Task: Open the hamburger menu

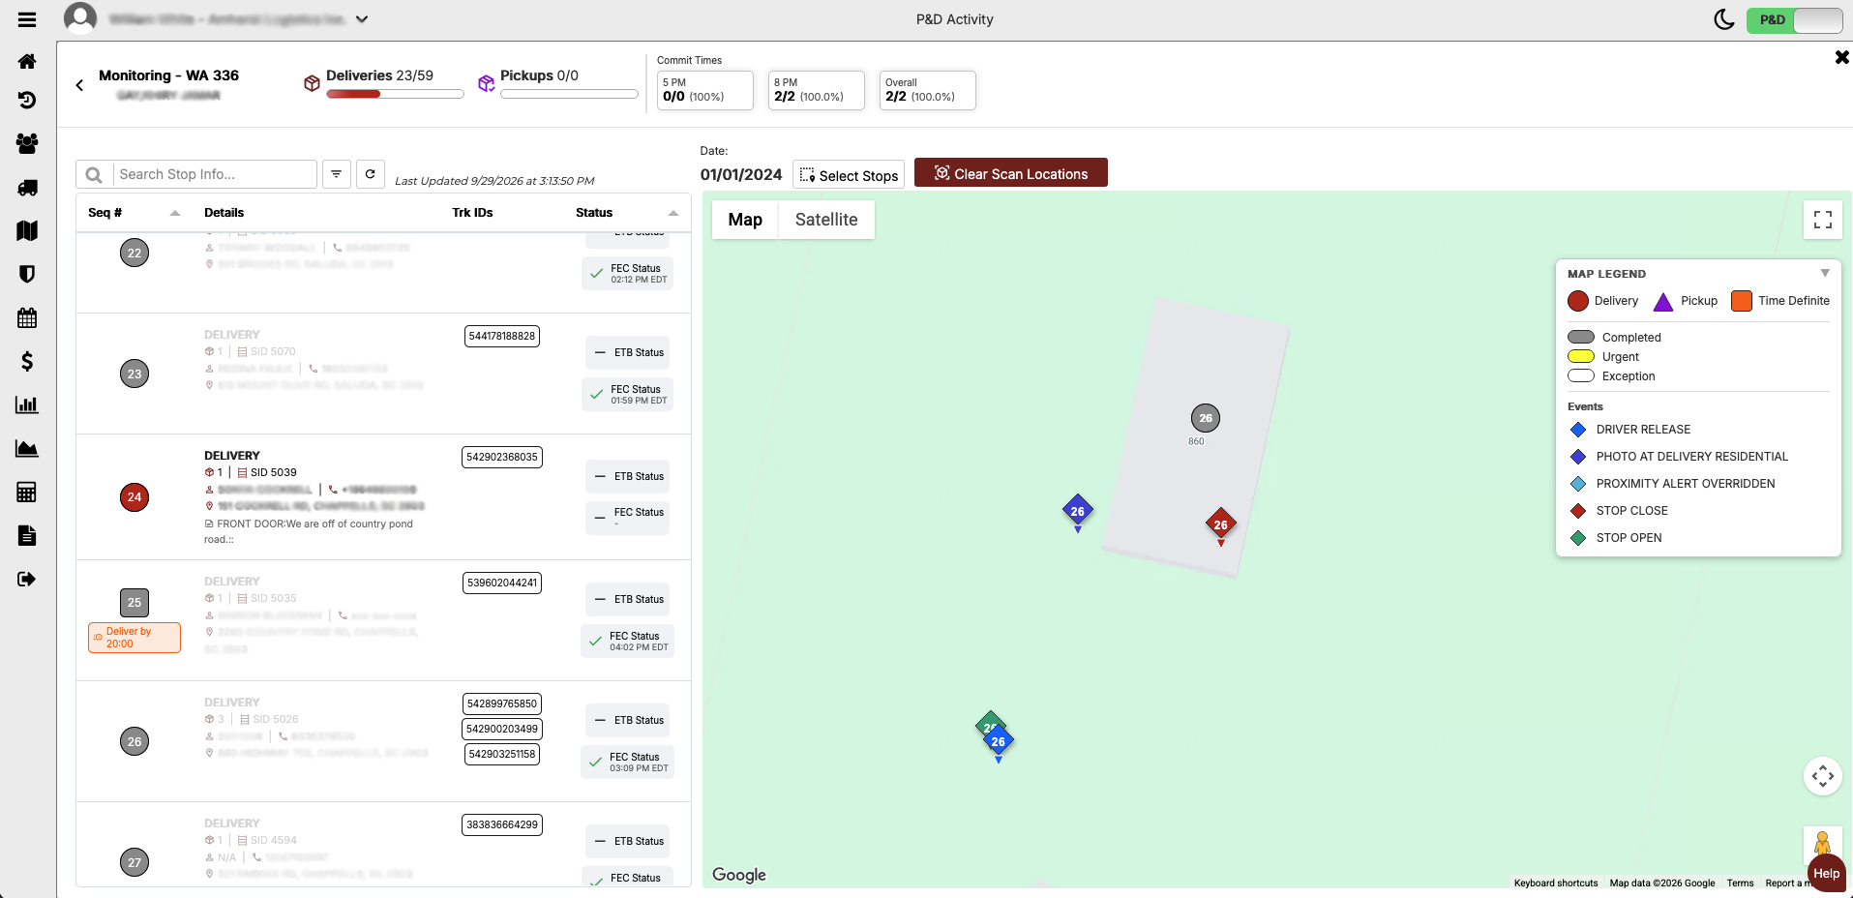Action: click(27, 19)
